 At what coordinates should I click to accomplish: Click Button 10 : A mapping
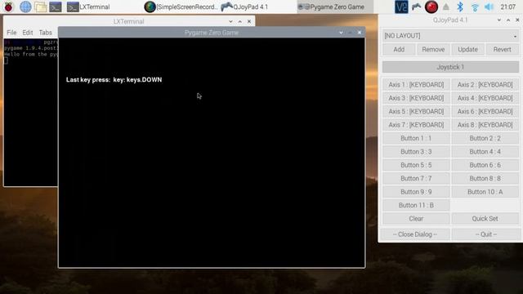coord(485,192)
